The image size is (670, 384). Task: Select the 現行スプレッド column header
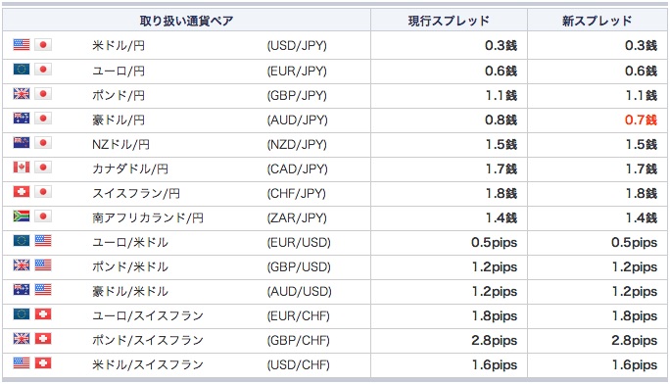click(x=449, y=21)
